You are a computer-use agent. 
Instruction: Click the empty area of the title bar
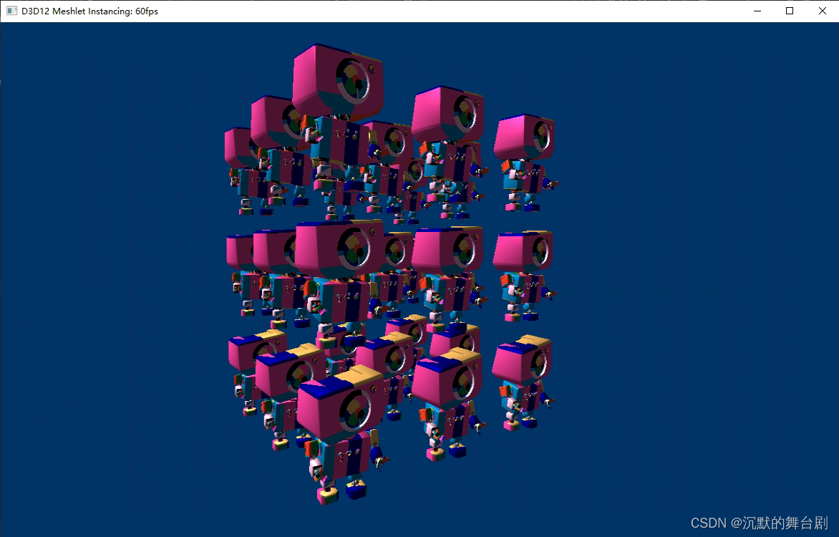430,11
